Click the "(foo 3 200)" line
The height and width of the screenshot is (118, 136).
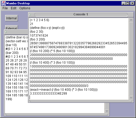click(x=37, y=39)
